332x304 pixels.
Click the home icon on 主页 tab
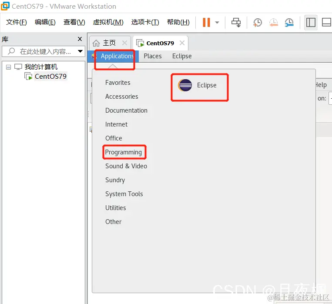[96, 43]
